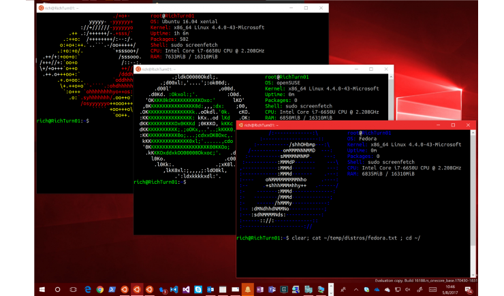Image resolution: width=504 pixels, height=296 pixels.
Task: Close the openSUSE terminal window
Action: pyautogui.click(x=385, y=70)
